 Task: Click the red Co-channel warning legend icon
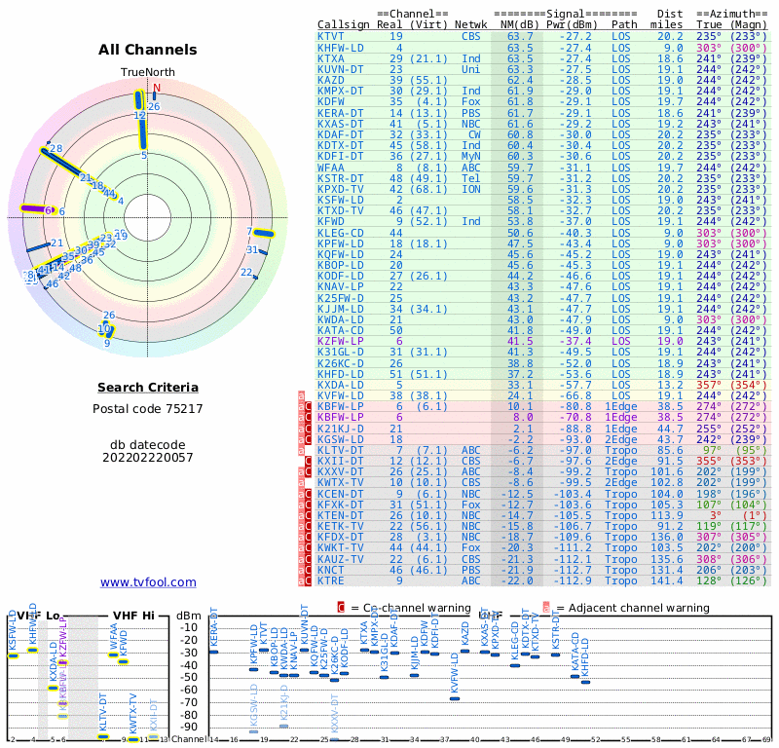pyautogui.click(x=341, y=608)
